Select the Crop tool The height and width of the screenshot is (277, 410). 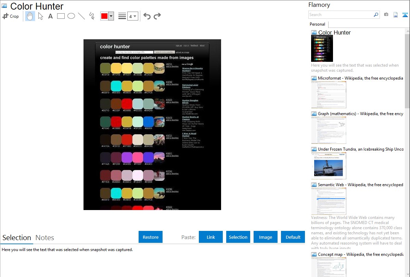tap(11, 16)
